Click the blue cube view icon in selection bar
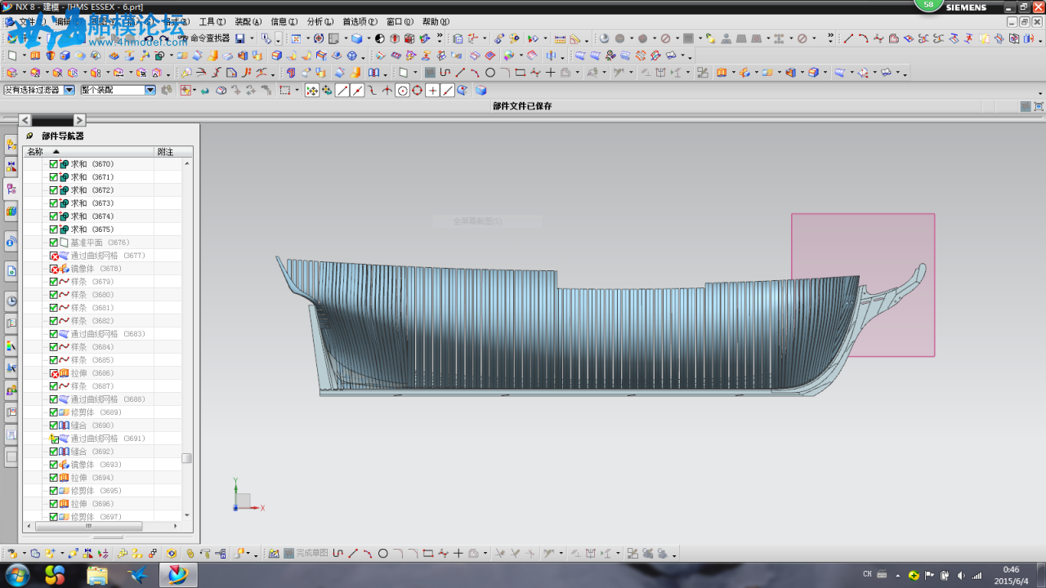 [481, 91]
